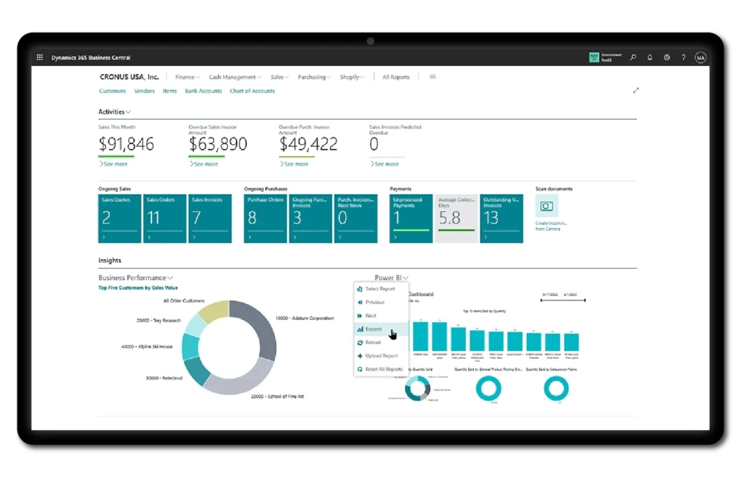
Task: Expand the Purchasing menu
Action: (314, 77)
